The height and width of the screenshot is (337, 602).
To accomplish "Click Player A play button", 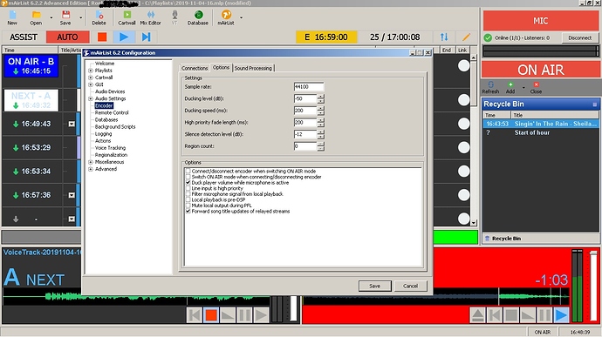I will coord(261,315).
